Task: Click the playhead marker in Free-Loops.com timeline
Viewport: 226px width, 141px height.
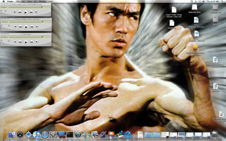Action: click(x=42, y=7)
